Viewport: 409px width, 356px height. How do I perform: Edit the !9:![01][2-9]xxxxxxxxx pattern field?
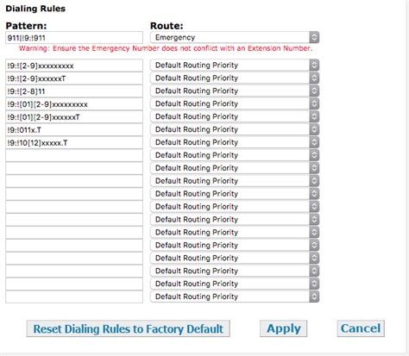[74, 104]
